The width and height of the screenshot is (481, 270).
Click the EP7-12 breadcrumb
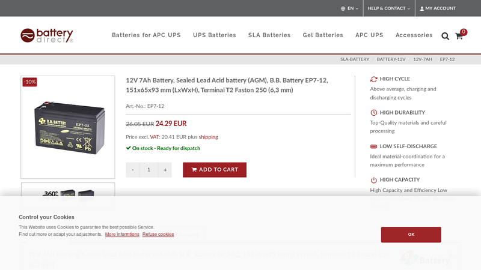[x=447, y=59]
